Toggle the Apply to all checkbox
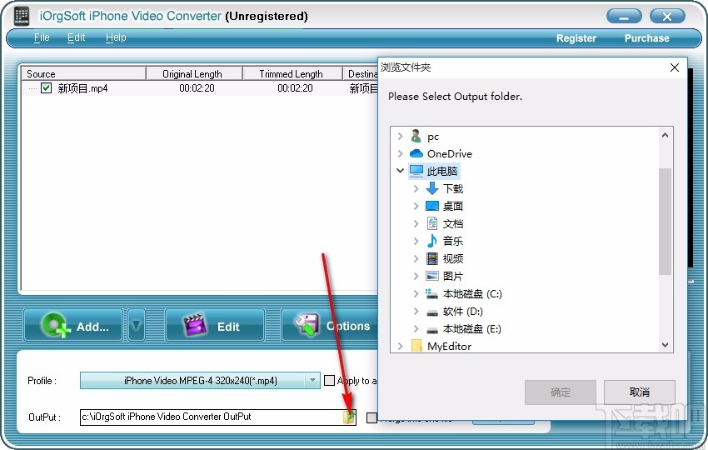The image size is (708, 450). point(330,381)
